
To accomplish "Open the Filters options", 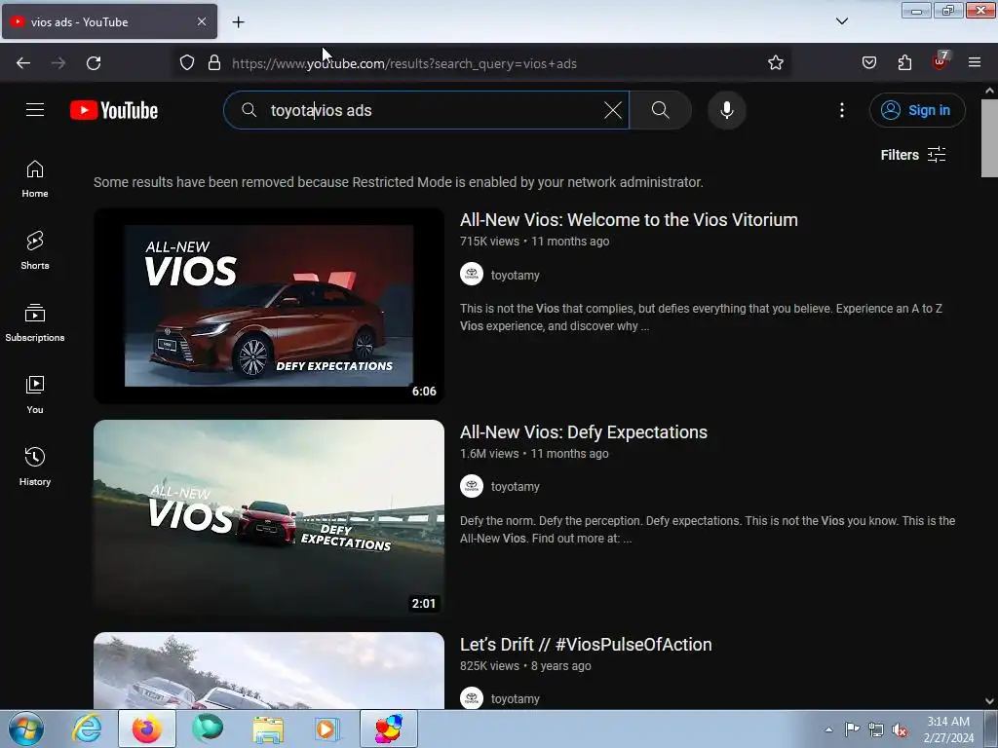I will [912, 155].
